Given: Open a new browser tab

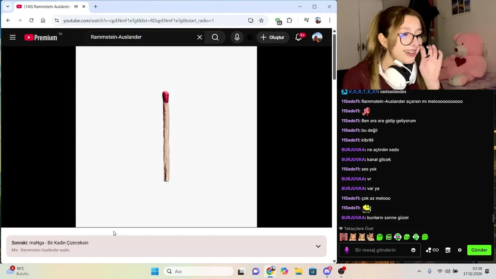Looking at the screenshot, I should [96, 7].
